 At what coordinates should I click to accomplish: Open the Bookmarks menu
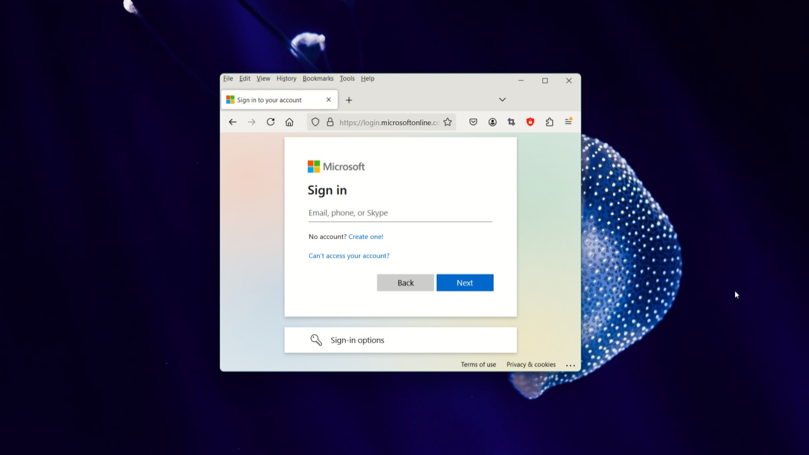[318, 78]
